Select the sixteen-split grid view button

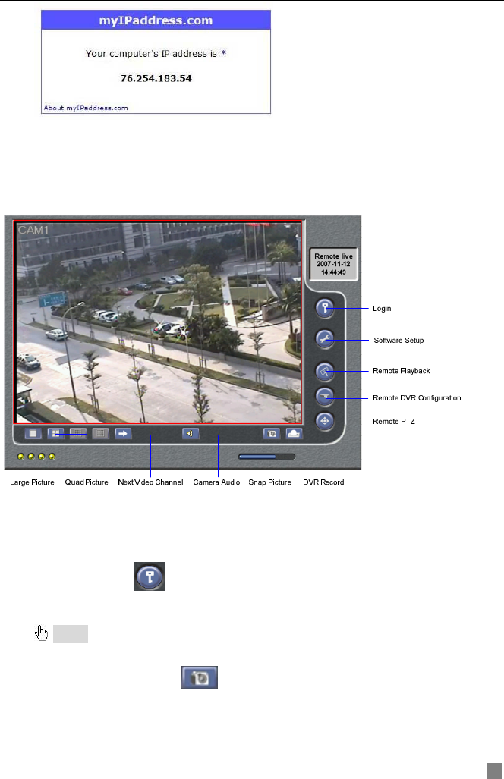click(101, 434)
